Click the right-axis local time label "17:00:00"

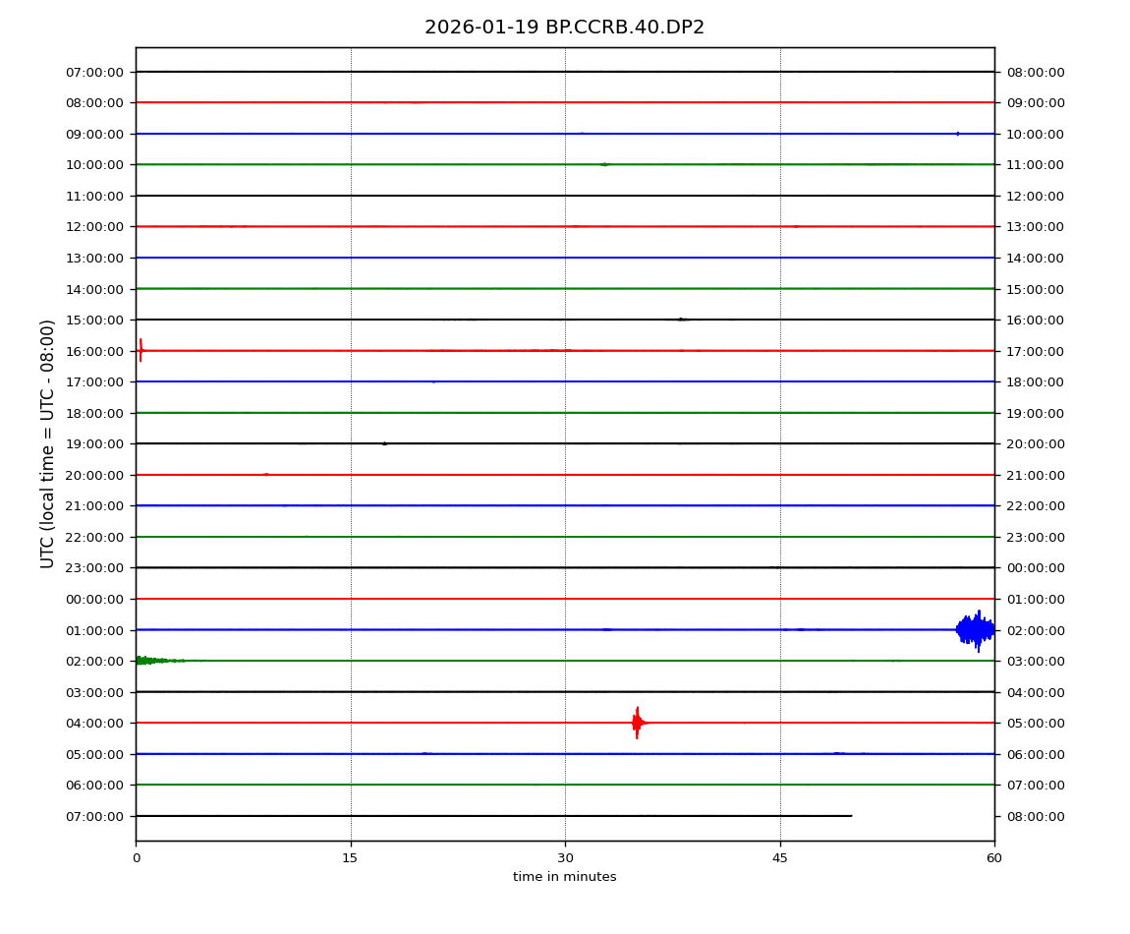(1035, 351)
